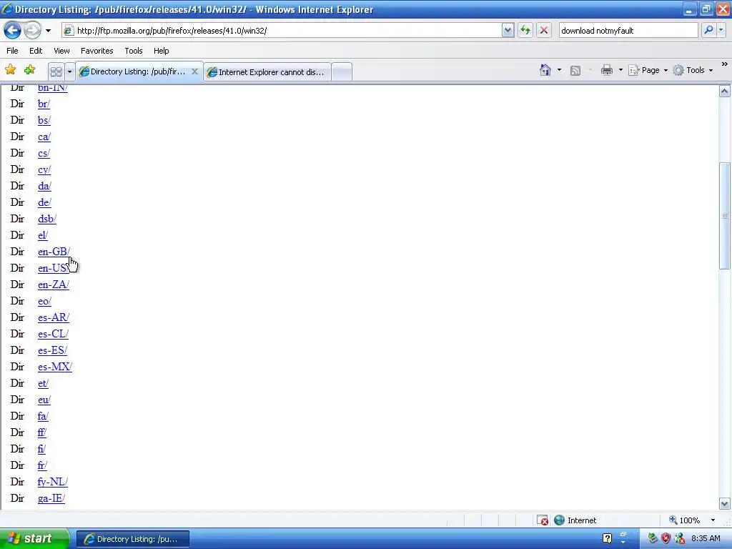Expand the zoom level dropdown arrow
Screen dimensions: 732x549
click(713, 520)
